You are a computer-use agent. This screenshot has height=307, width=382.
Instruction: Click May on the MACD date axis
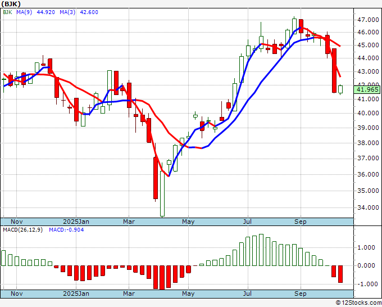pos(188,294)
